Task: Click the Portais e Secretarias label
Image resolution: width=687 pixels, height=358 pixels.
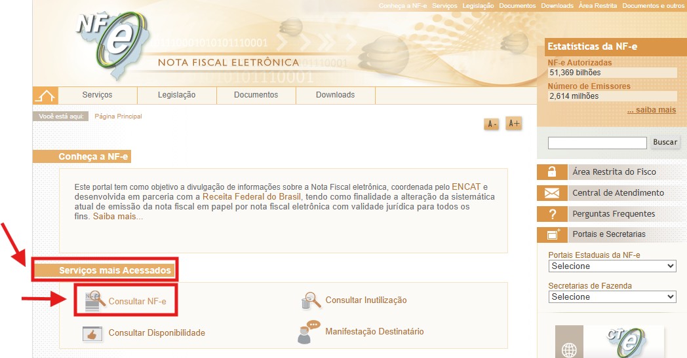Action: point(609,234)
